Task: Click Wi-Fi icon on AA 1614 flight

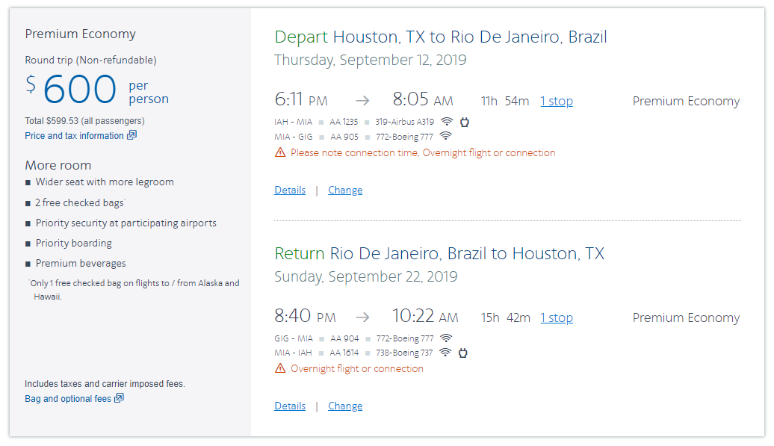Action: 445,353
